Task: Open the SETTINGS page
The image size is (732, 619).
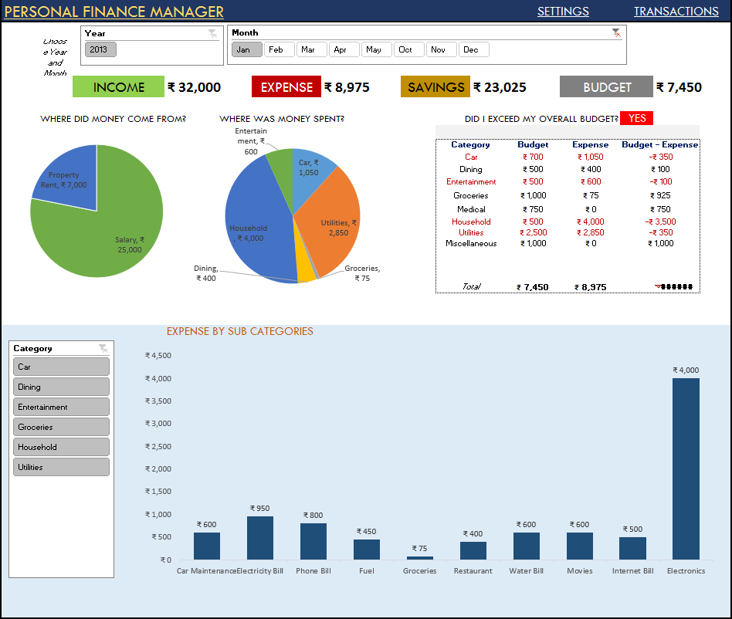Action: click(x=563, y=12)
